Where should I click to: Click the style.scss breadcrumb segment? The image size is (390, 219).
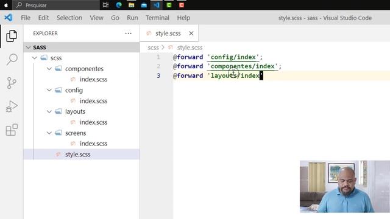[x=190, y=47]
